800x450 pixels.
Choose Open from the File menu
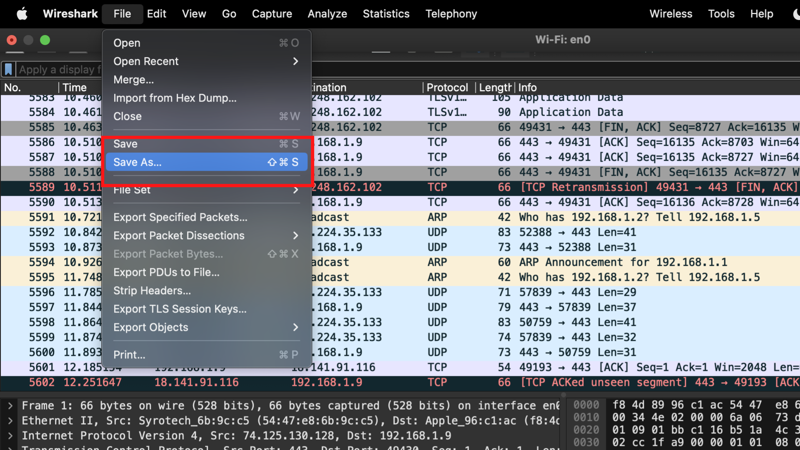206,43
